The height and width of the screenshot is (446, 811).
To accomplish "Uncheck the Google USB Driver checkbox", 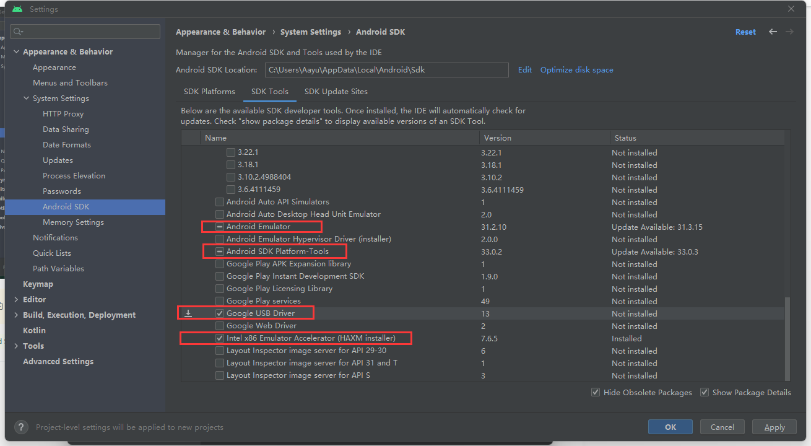I will [x=220, y=313].
